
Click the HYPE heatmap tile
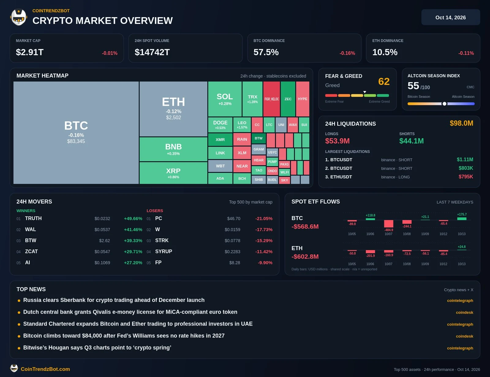[303, 99]
